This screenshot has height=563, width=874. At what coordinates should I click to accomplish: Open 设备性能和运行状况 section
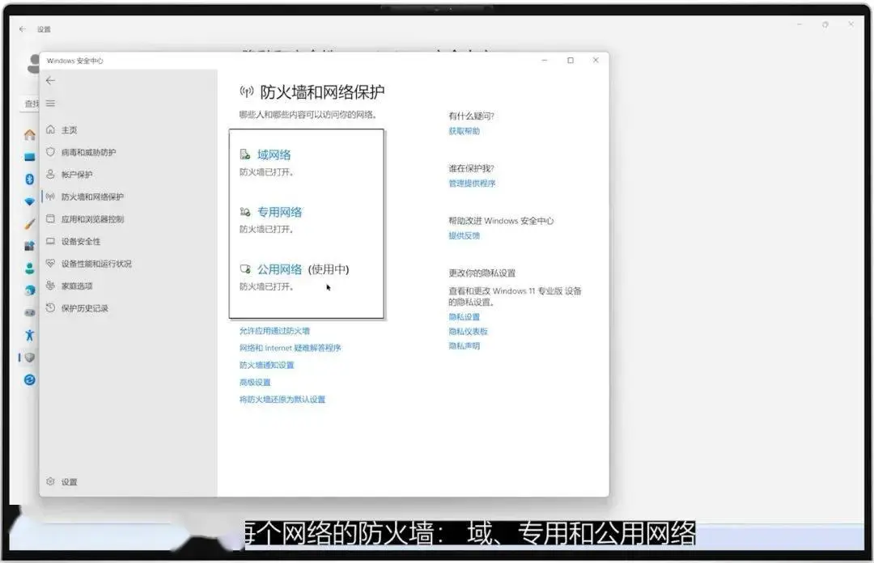[x=96, y=264]
